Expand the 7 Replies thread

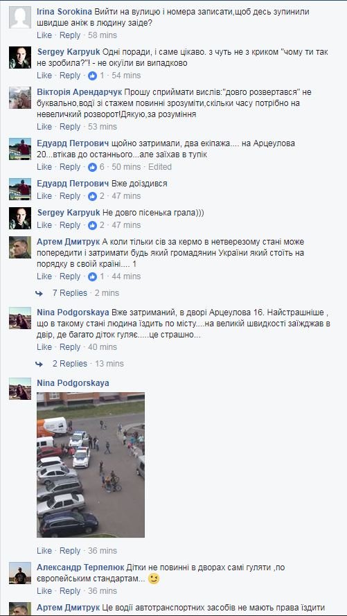[x=70, y=293]
